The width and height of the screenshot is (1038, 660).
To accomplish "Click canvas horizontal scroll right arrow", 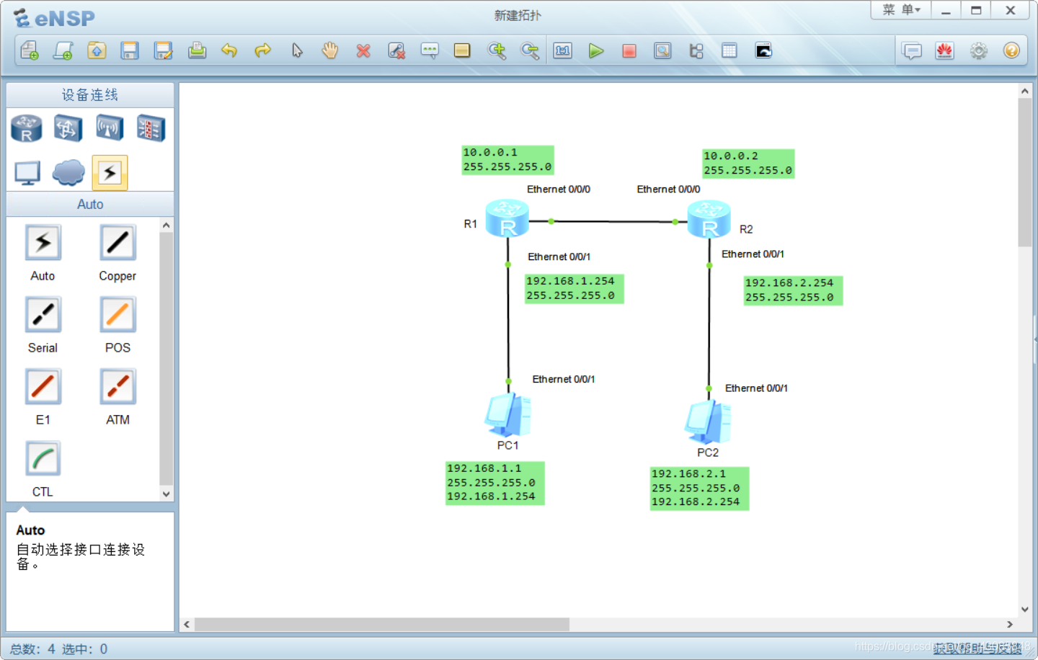I will (1010, 625).
